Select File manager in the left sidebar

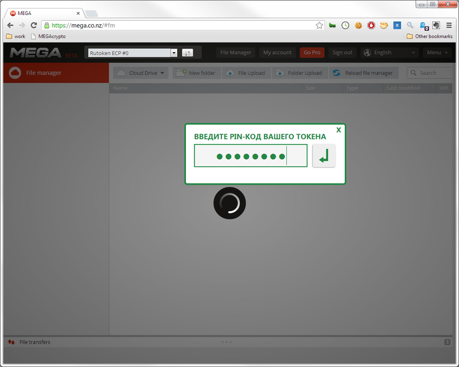[56, 73]
